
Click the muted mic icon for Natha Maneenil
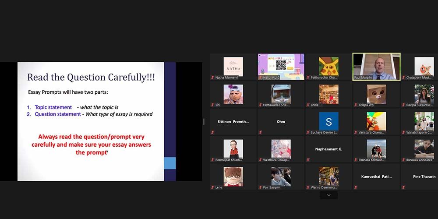tap(213, 78)
